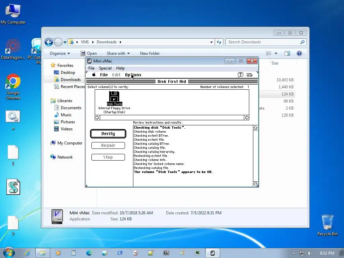The image size is (344, 258).
Task: Select Favorites in the navigation pane
Action: [x=65, y=66]
